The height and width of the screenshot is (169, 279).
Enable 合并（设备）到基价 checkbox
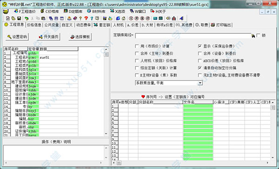point(200,53)
